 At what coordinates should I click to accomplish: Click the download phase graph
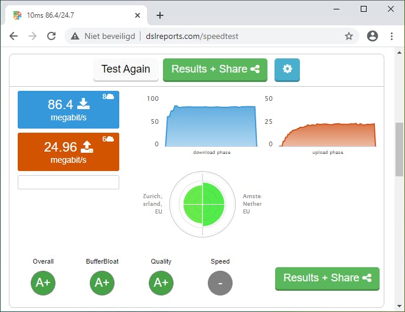click(211, 126)
